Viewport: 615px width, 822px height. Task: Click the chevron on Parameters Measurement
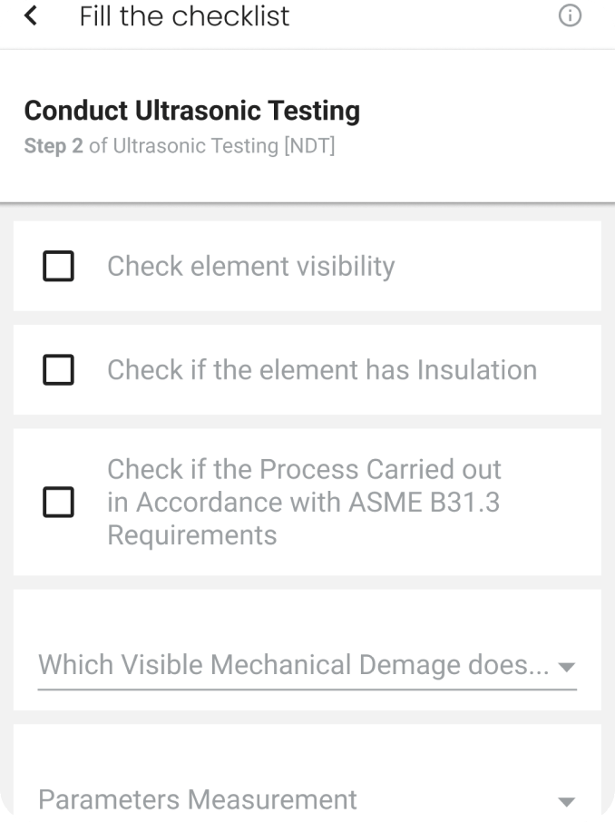tap(567, 799)
